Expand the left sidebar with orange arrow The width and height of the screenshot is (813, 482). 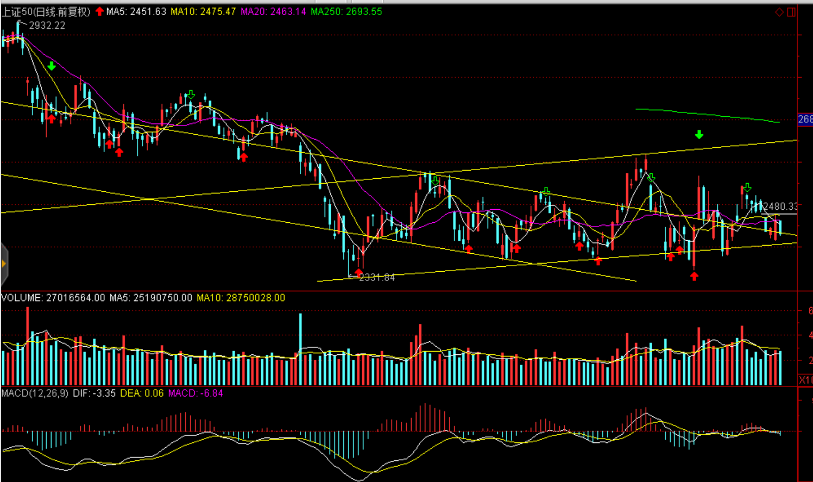[x=4, y=264]
